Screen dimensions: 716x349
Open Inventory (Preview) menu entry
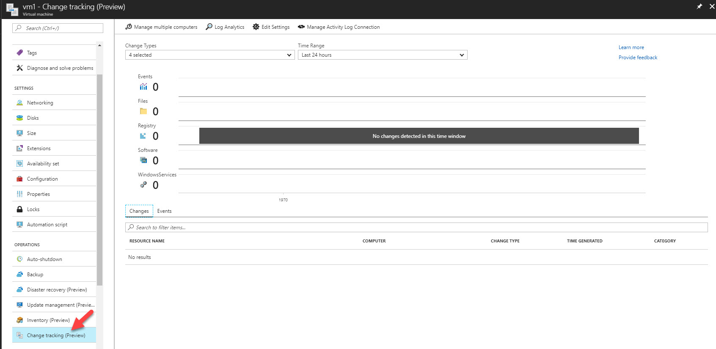(x=54, y=320)
